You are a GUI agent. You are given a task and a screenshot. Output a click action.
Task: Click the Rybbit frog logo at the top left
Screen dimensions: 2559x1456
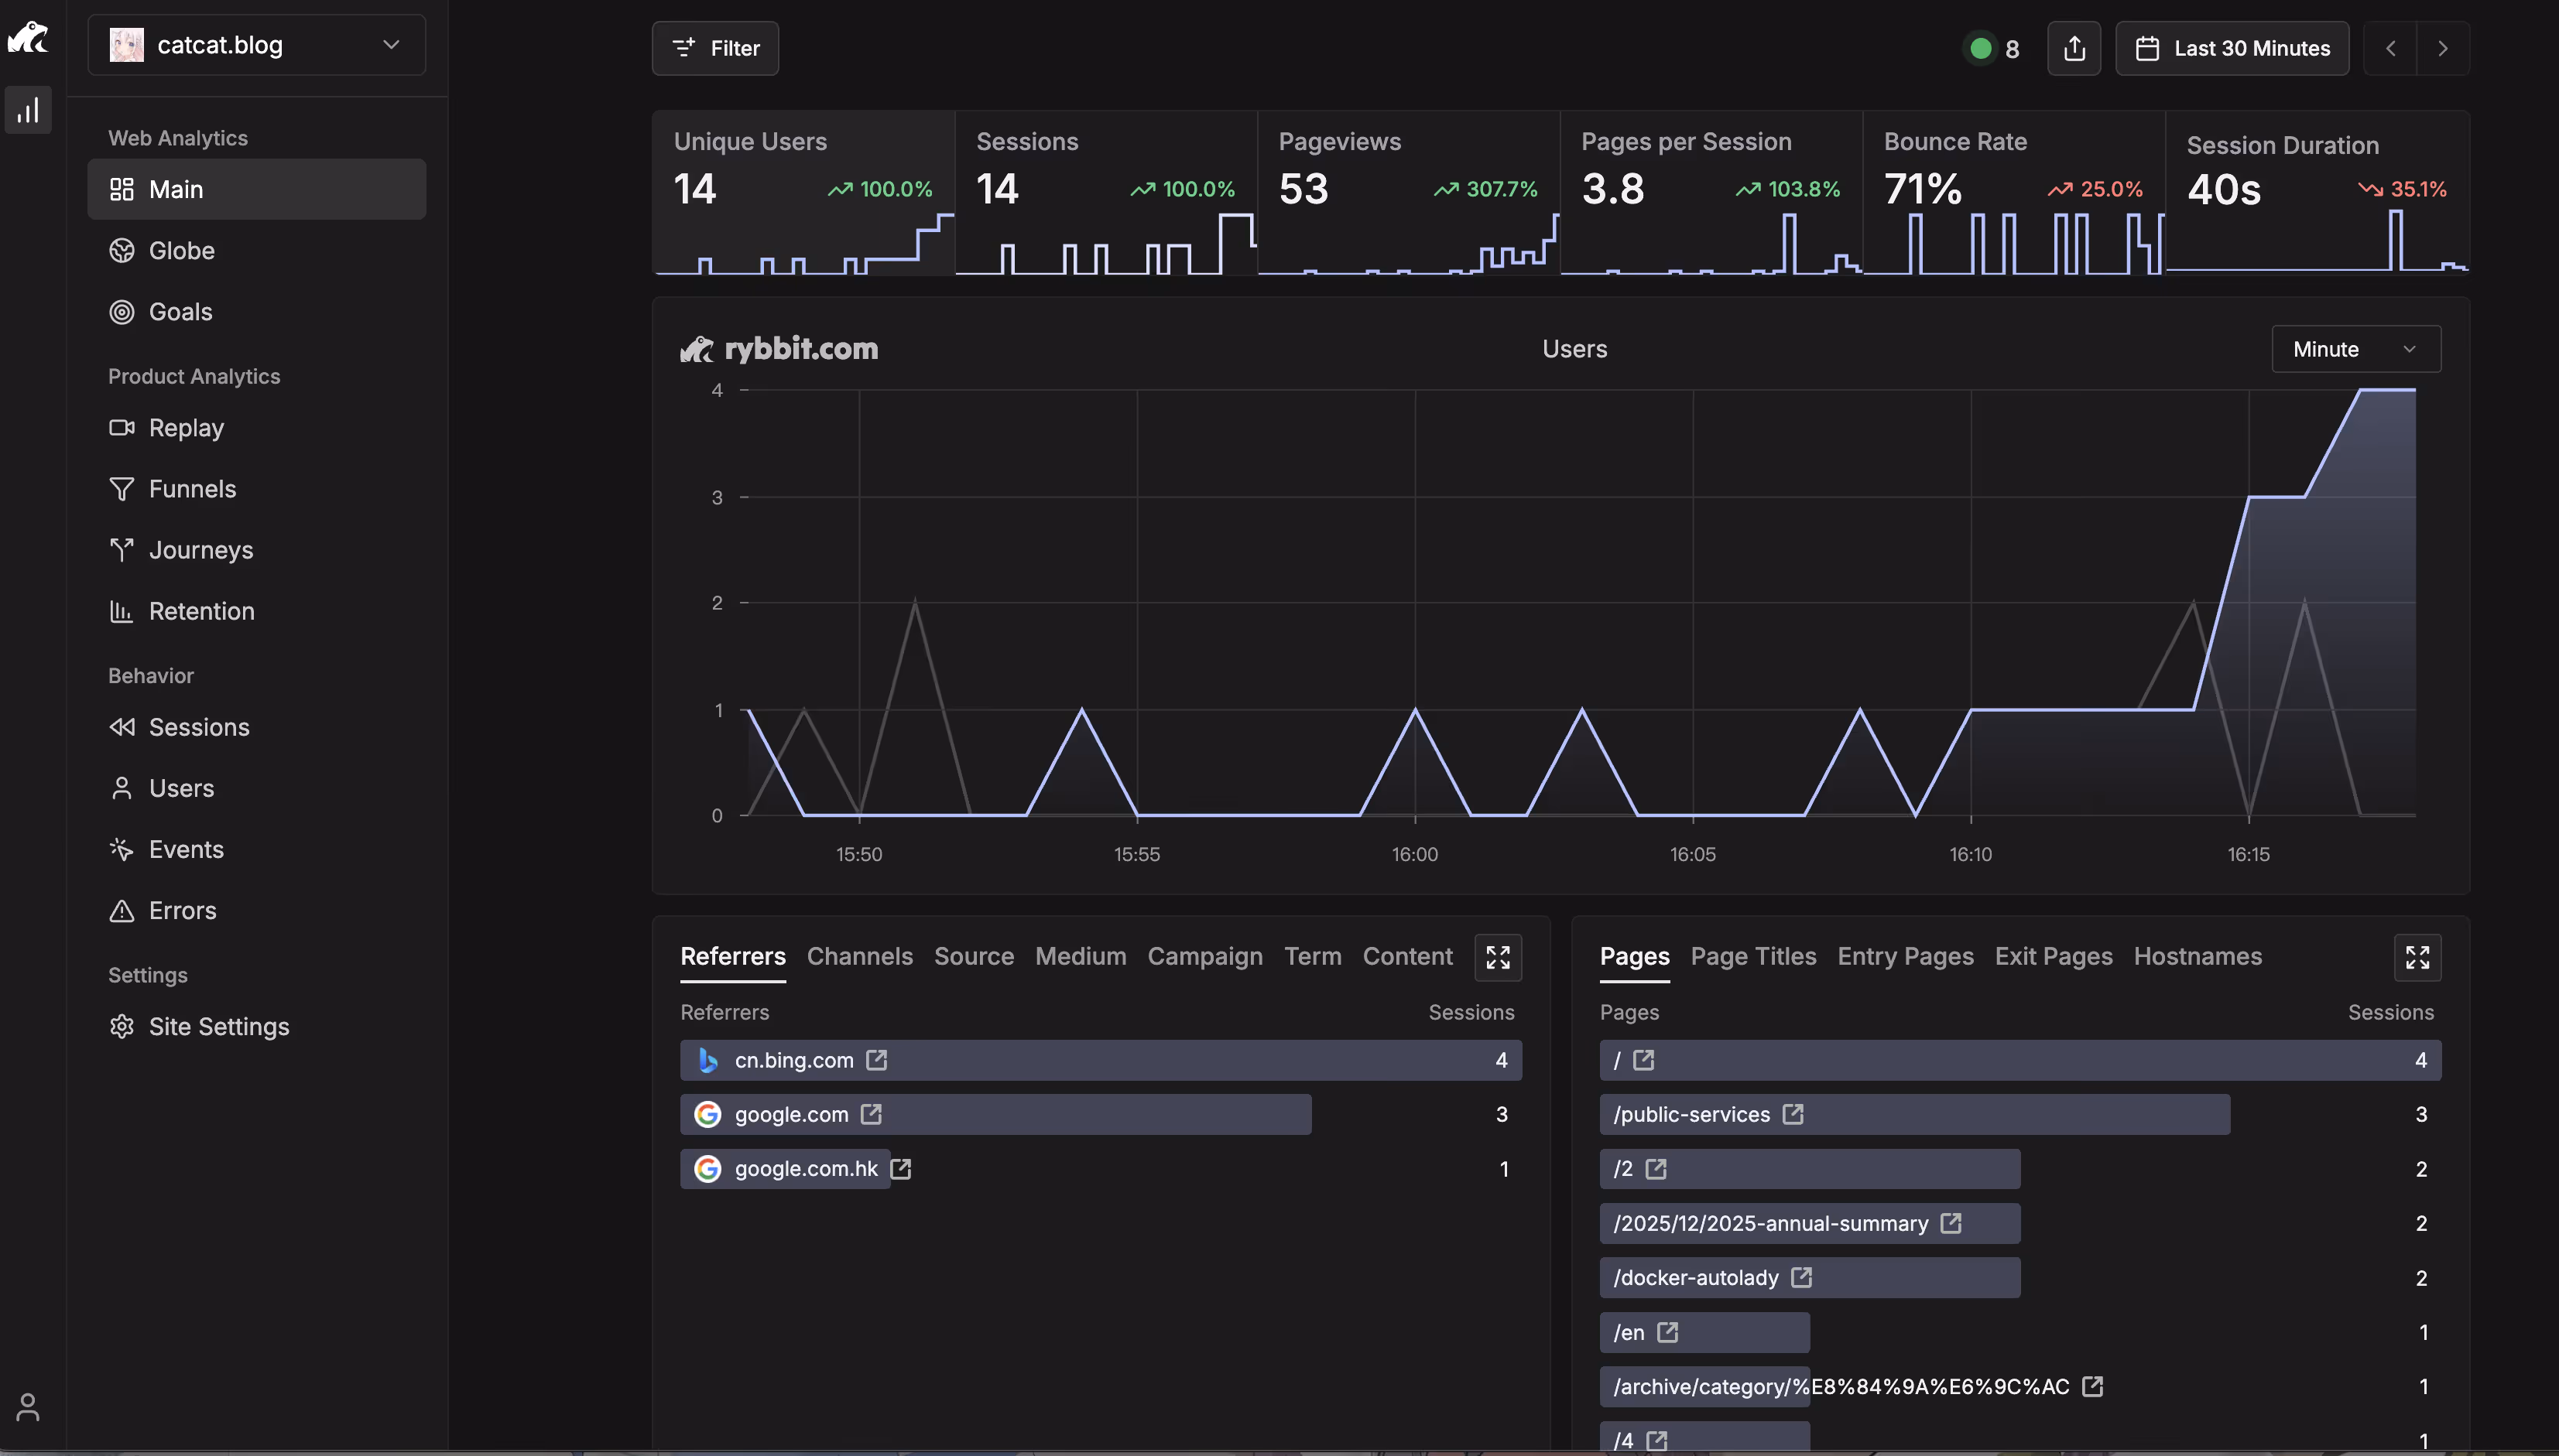pos(28,38)
